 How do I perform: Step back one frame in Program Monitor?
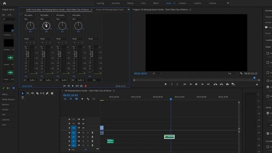191,84
